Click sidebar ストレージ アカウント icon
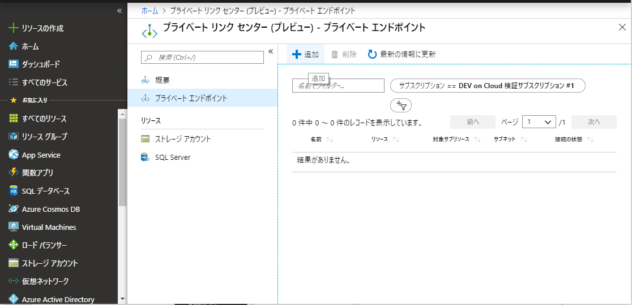This screenshot has height=305, width=632. pyautogui.click(x=14, y=263)
